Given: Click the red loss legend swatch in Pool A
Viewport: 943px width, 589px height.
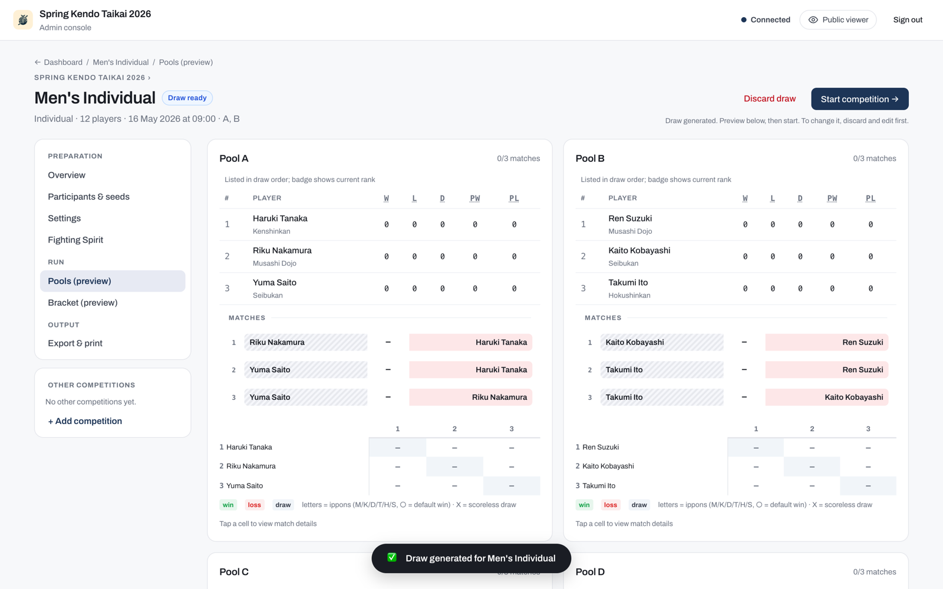Looking at the screenshot, I should [255, 505].
